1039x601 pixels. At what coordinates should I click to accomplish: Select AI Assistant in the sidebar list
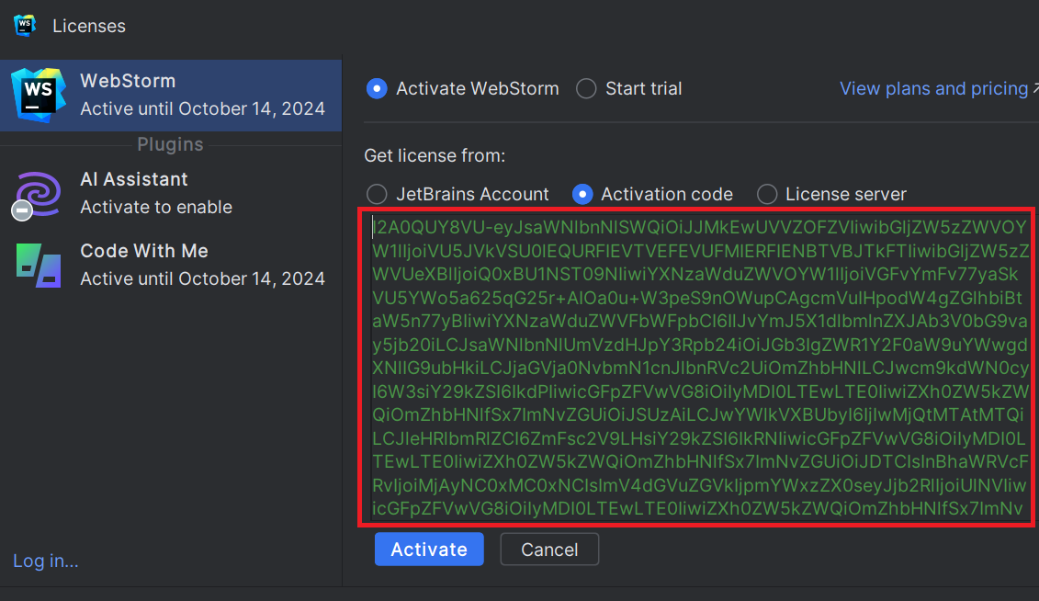[170, 192]
